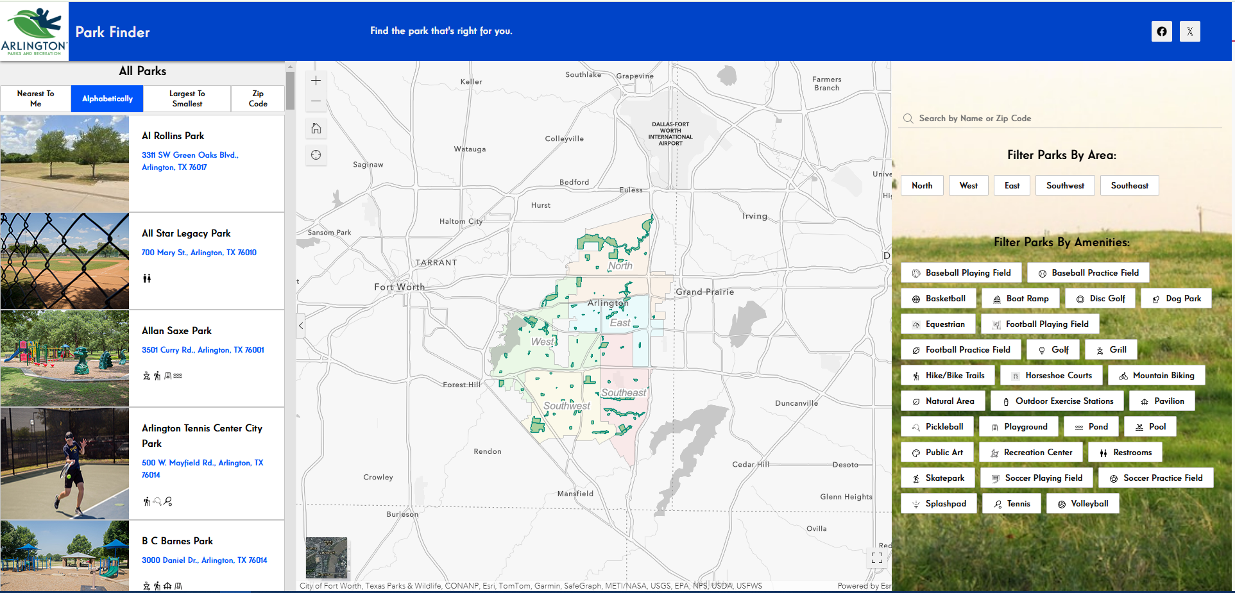The width and height of the screenshot is (1235, 593).
Task: Switch to the Zip Code sorting tab
Action: [x=257, y=98]
